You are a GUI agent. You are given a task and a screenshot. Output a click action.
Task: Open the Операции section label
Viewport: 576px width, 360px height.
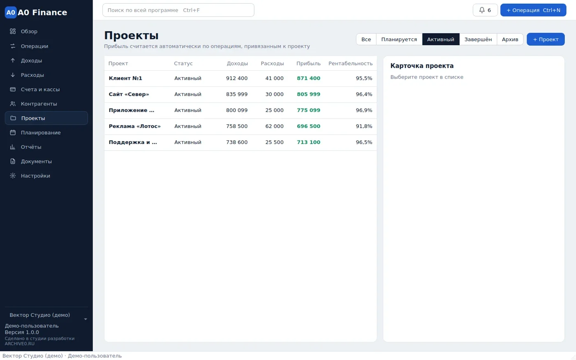coord(35,46)
